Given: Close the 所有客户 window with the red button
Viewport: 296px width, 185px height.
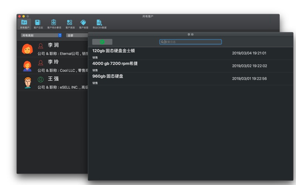Looking at the screenshot, I should [x=20, y=16].
